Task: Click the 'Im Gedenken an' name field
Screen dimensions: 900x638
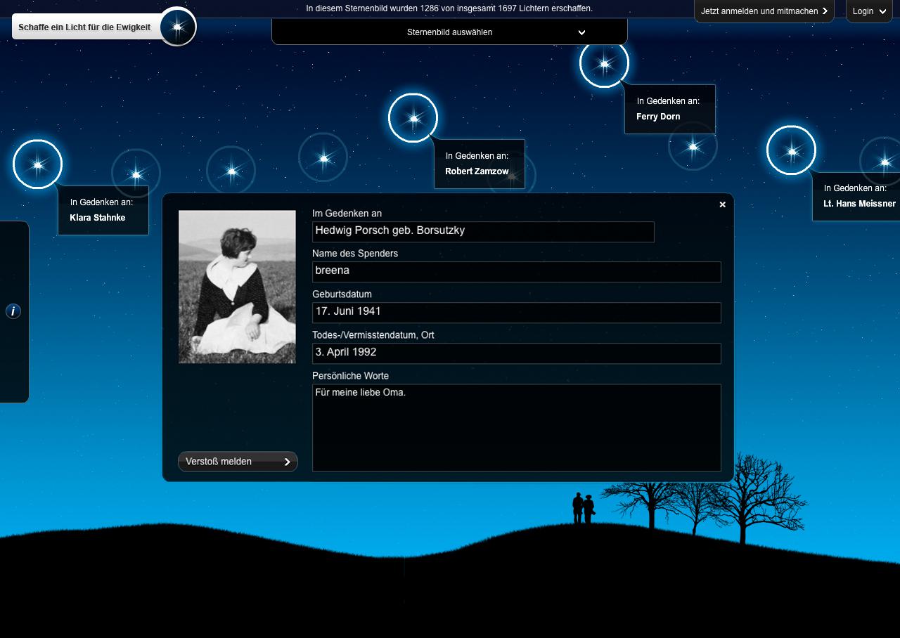Action: [x=483, y=231]
